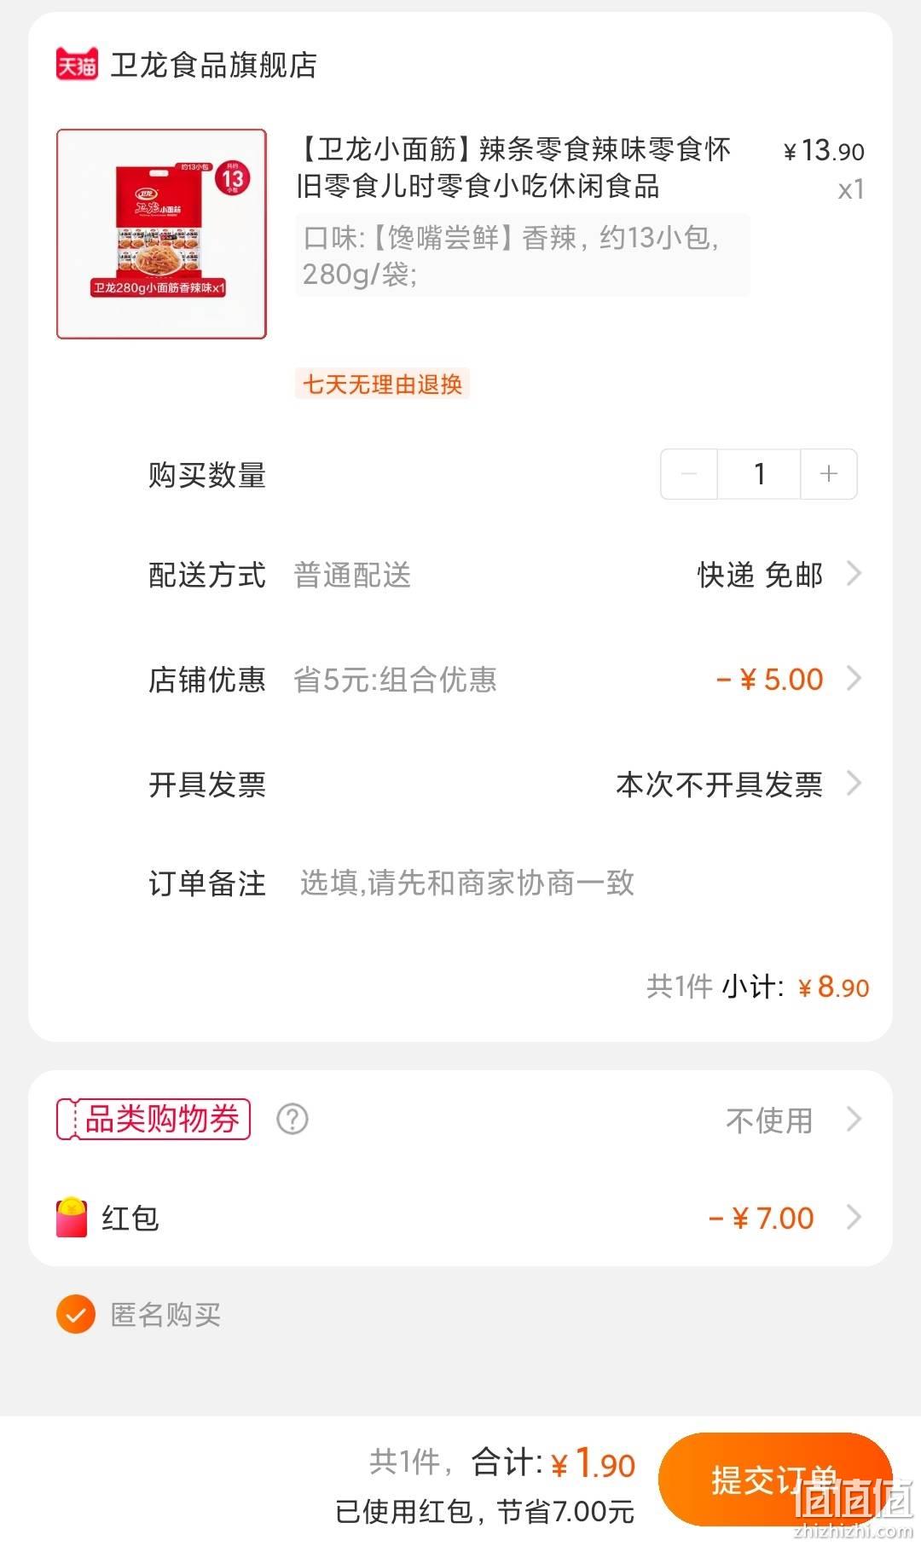Expand 品类购物券 不使用 chevron

[854, 1119]
